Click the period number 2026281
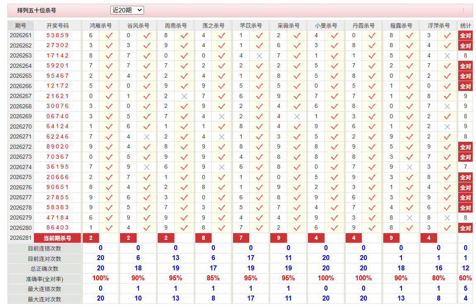The image size is (476, 308). 21,238
